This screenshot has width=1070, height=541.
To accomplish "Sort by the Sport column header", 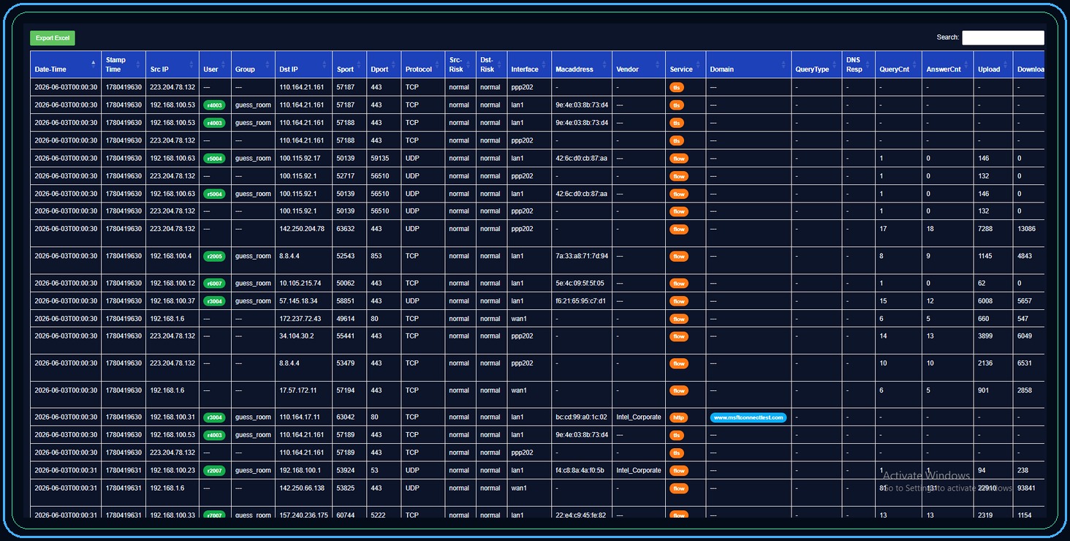I will (x=349, y=64).
